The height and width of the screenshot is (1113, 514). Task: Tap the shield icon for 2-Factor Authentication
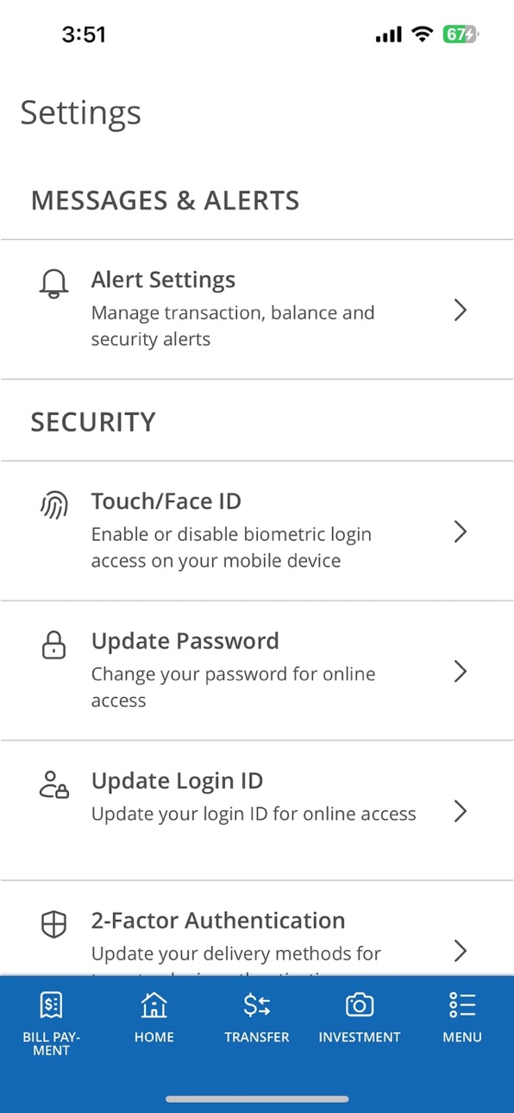click(x=53, y=925)
